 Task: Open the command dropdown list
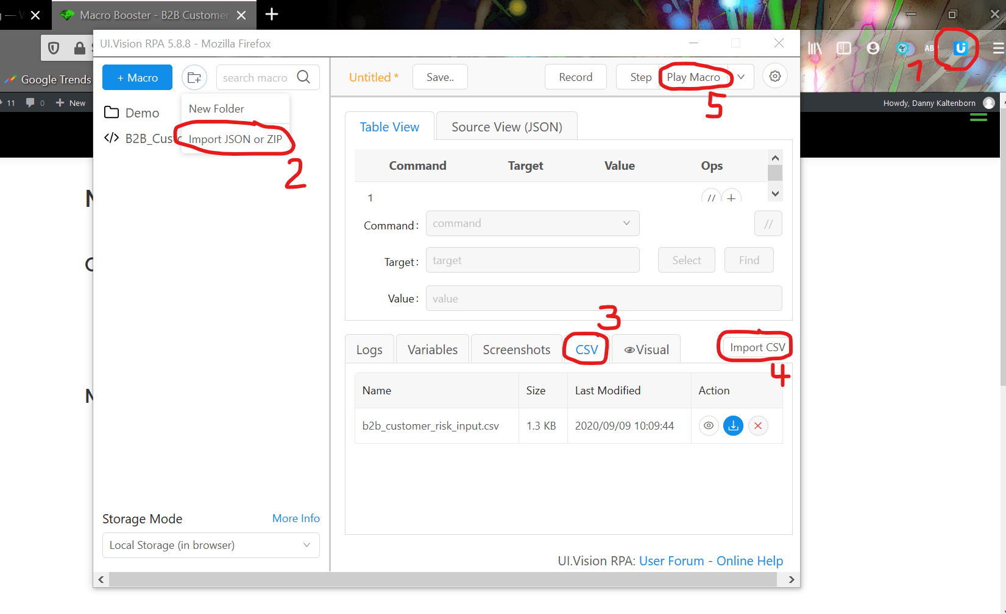pos(532,223)
